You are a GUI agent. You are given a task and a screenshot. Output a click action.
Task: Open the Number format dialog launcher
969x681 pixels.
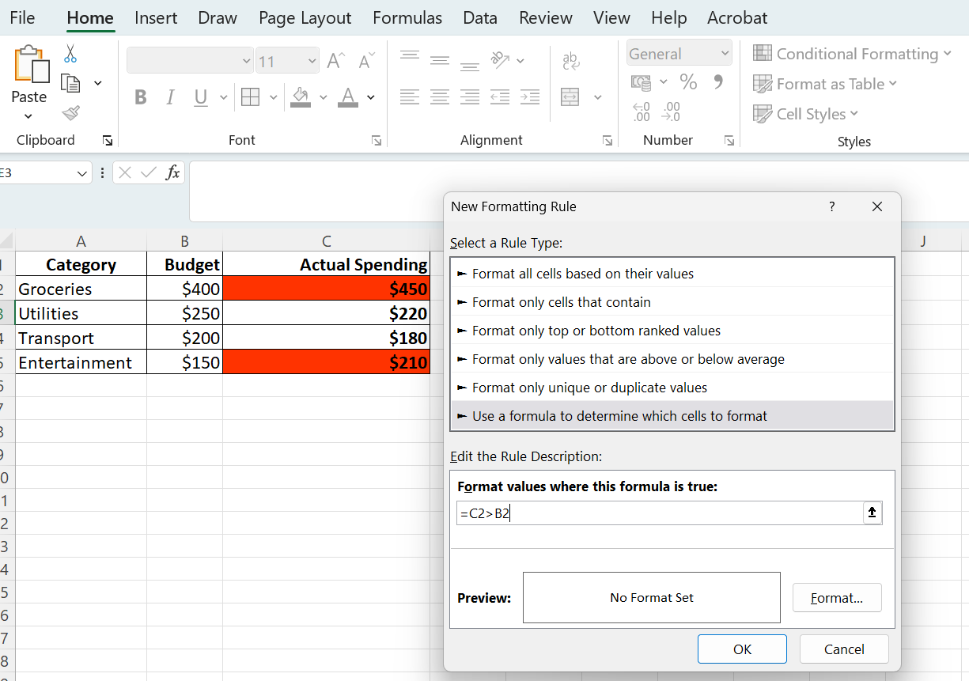tap(729, 141)
